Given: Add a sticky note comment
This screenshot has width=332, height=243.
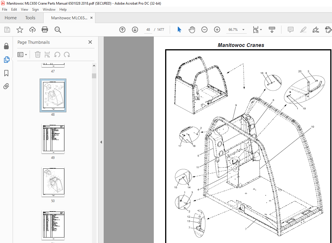Looking at the screenshot, I should [x=291, y=30].
